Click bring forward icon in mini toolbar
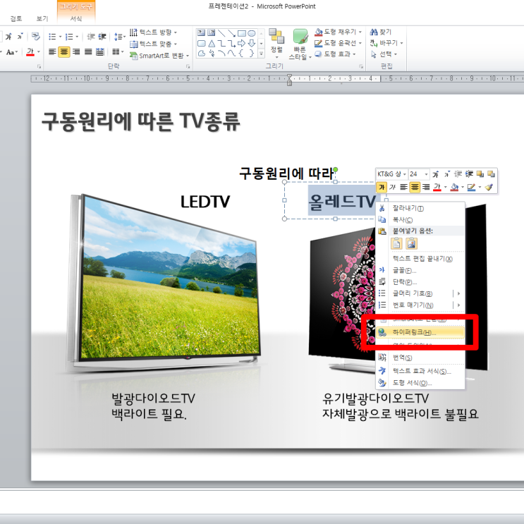524x524 pixels. (x=480, y=174)
